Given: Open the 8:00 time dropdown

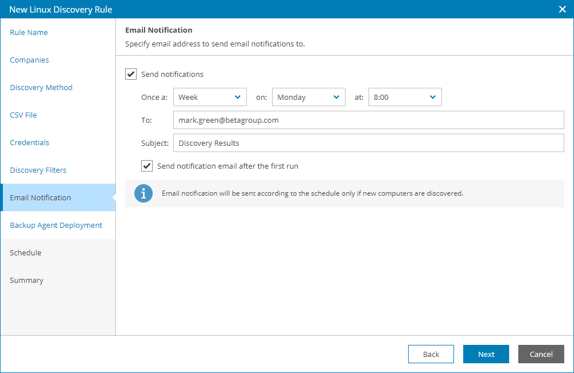Looking at the screenshot, I should pos(405,97).
